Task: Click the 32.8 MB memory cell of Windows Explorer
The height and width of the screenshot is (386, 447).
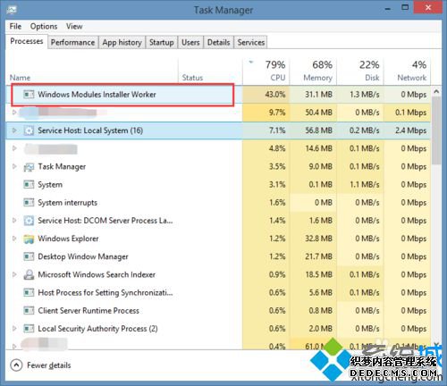Action: [x=313, y=239]
